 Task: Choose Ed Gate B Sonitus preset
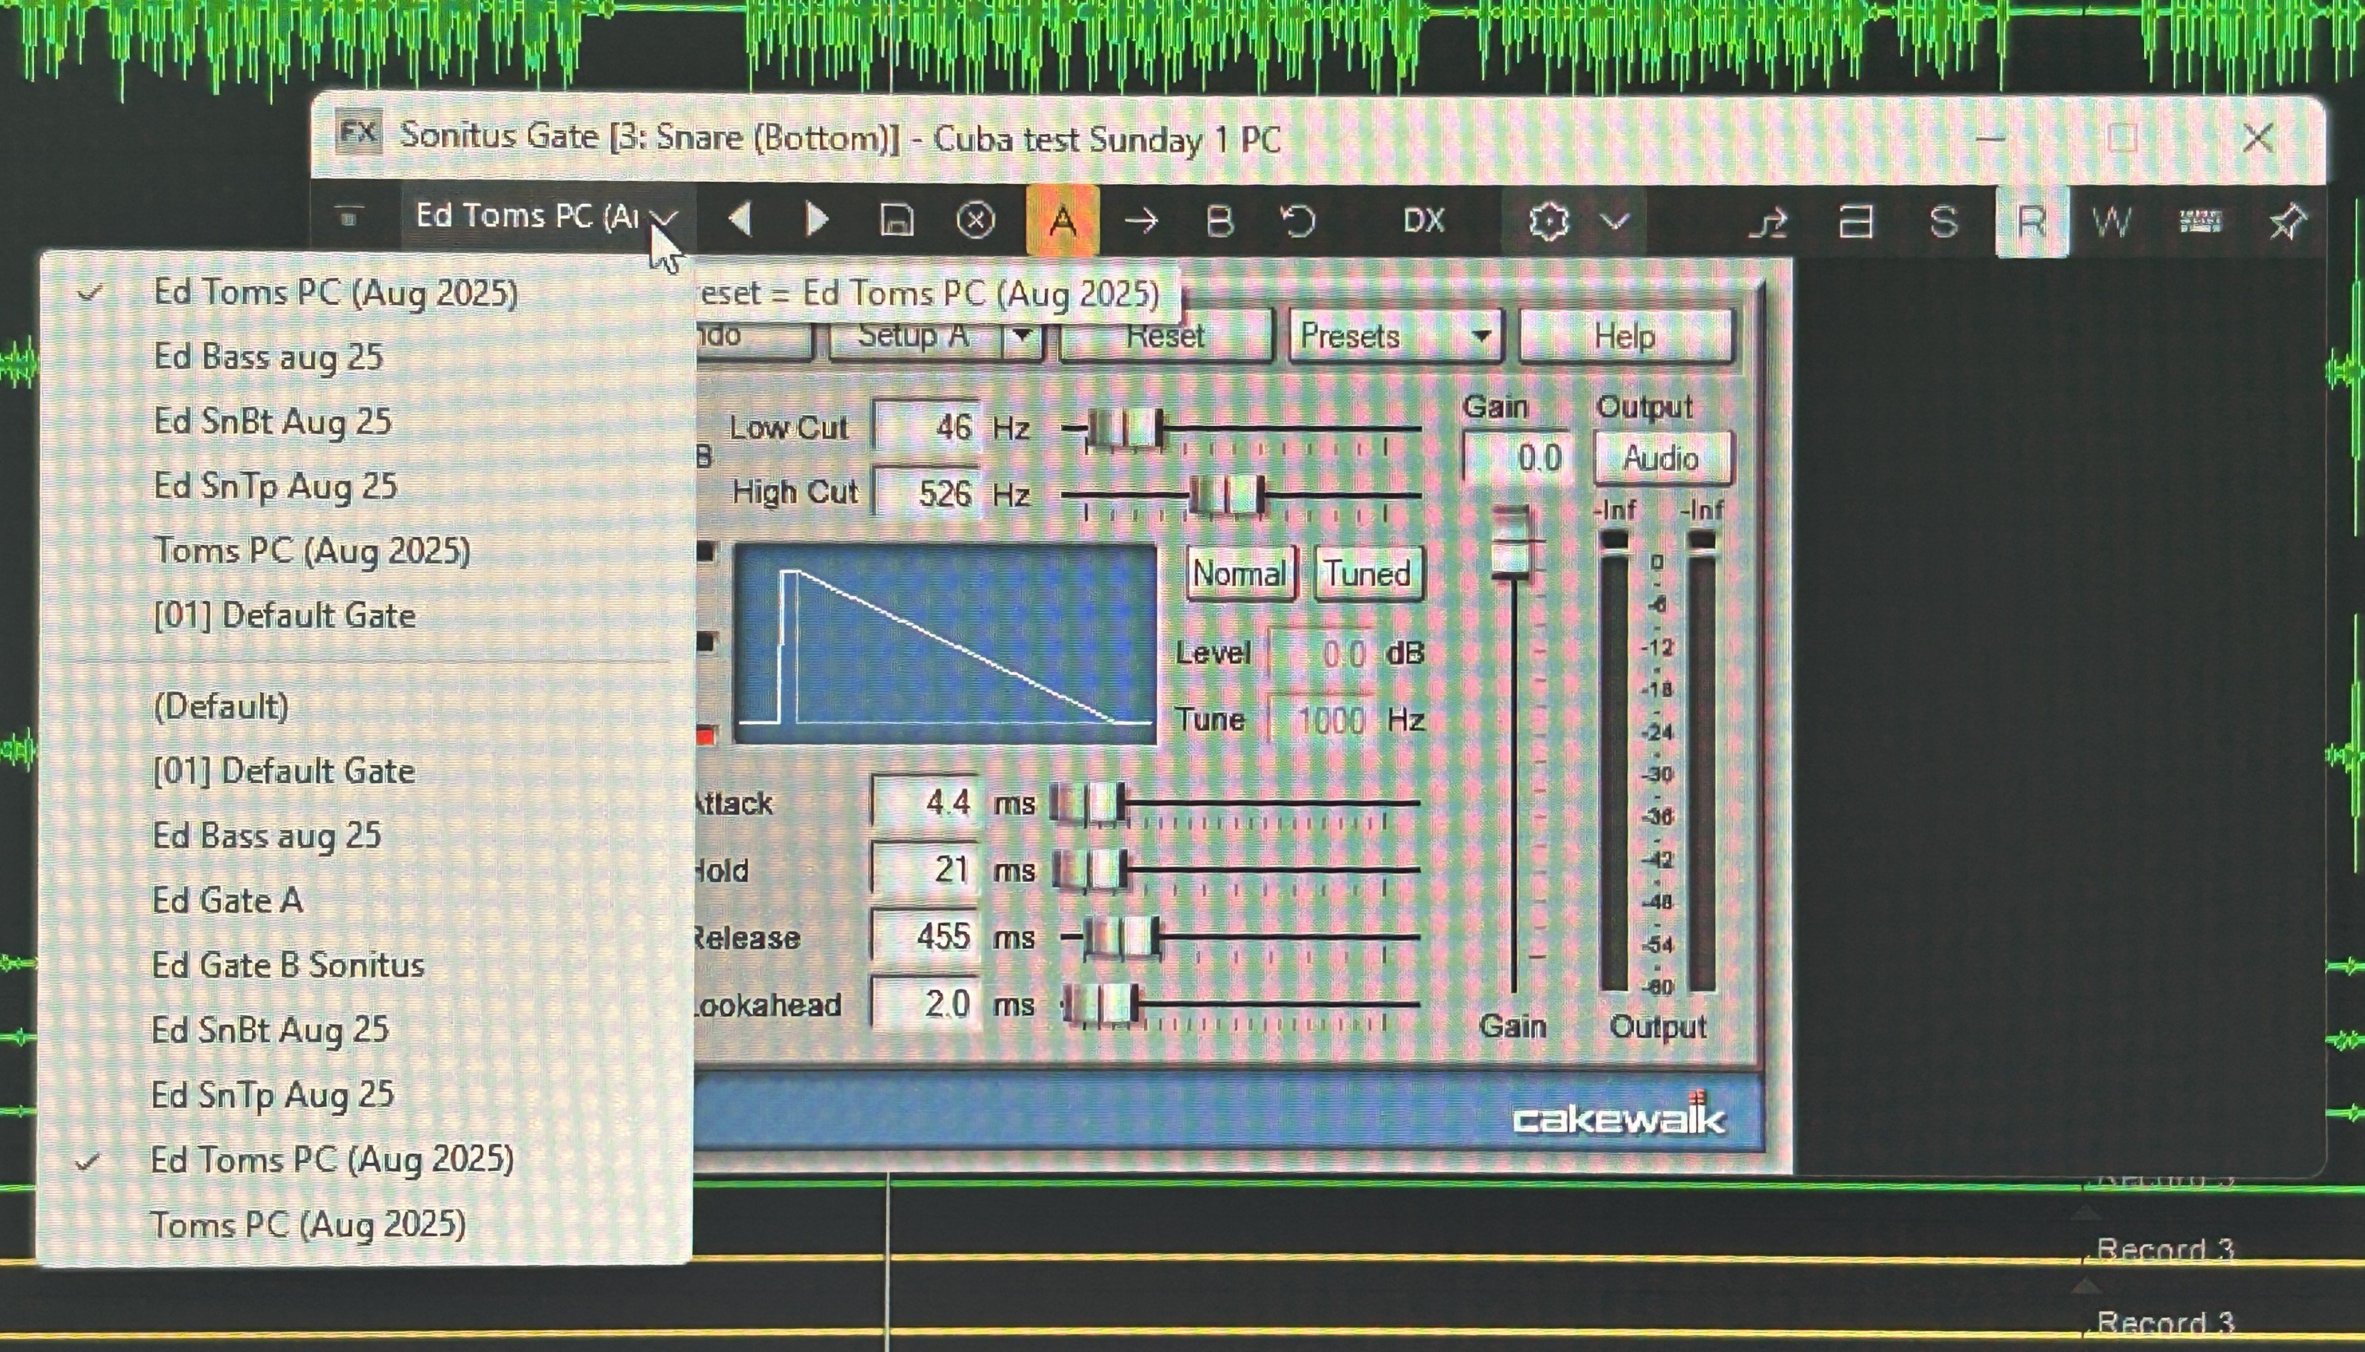289,965
